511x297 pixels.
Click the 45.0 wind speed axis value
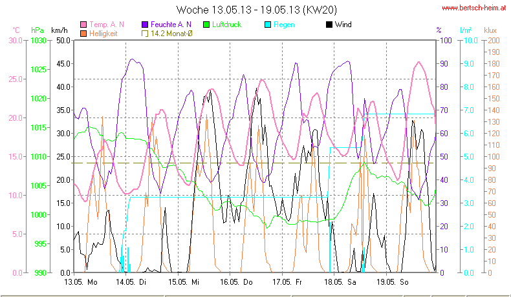click(63, 64)
